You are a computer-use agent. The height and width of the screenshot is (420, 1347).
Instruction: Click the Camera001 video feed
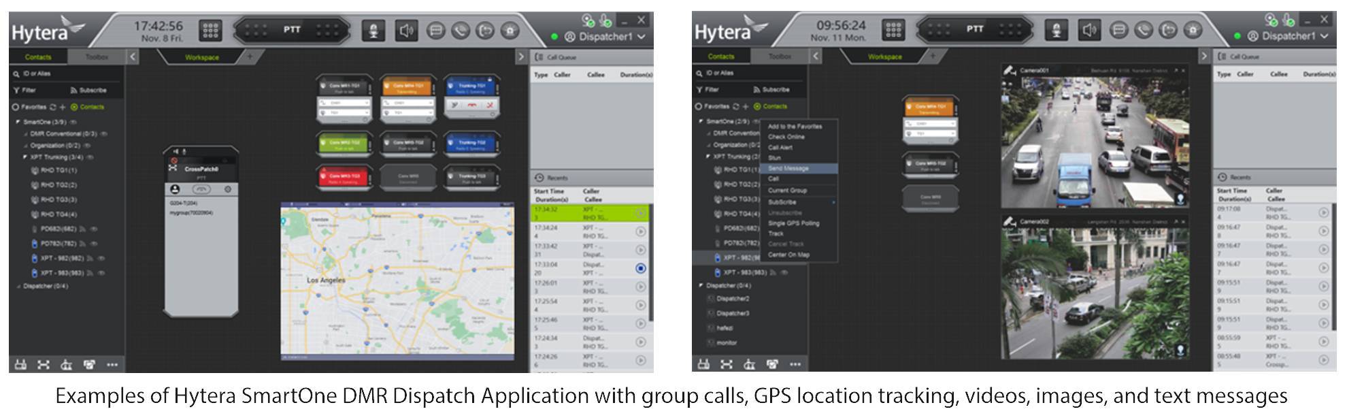(1095, 141)
